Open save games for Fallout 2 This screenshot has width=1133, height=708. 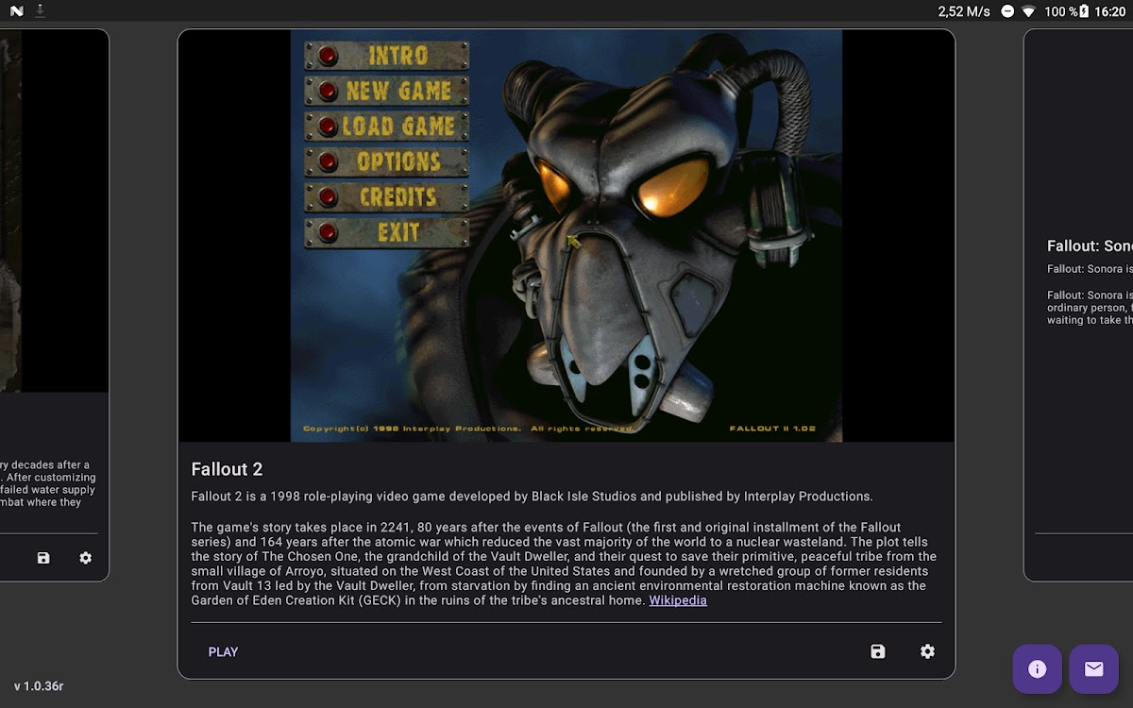pyautogui.click(x=878, y=651)
